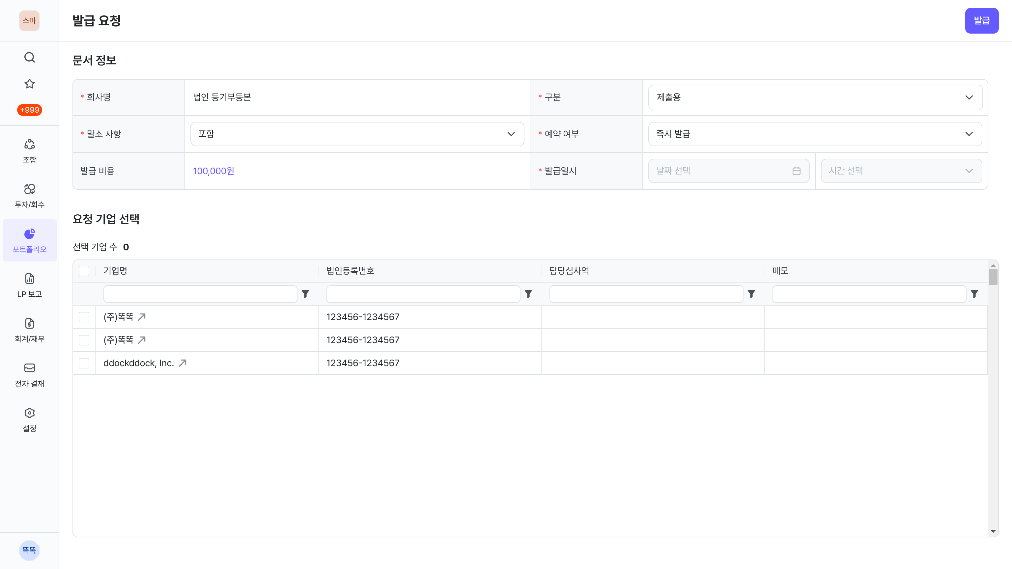
Task: Select the ddockddock, Inc. row checkbox
Action: click(x=84, y=363)
